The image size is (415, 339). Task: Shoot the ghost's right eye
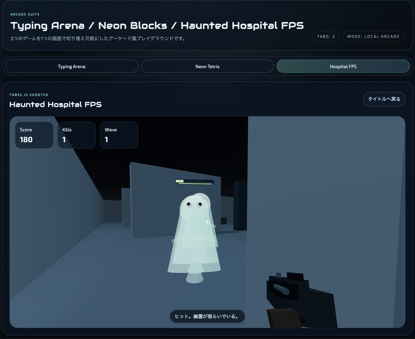click(x=200, y=204)
